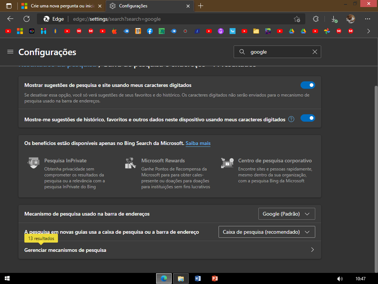The image size is (378, 284).
Task: Open Microsoft Edge from the taskbar
Action: pyautogui.click(x=164, y=278)
